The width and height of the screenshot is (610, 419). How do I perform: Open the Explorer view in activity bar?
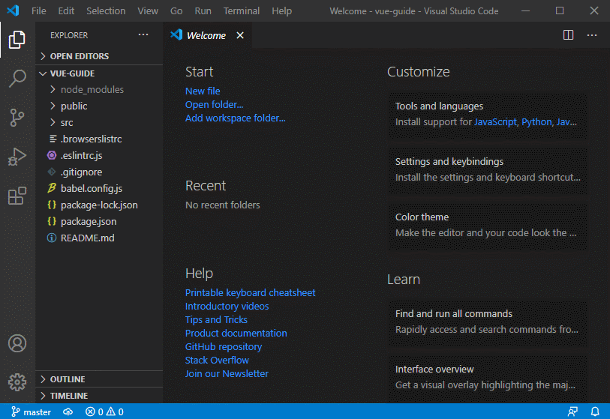pyautogui.click(x=17, y=40)
